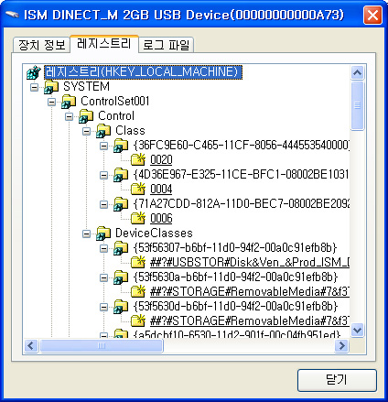This screenshot has height=402, width=388.
Task: Switch to the 장치 정보 tab
Action: tap(42, 45)
